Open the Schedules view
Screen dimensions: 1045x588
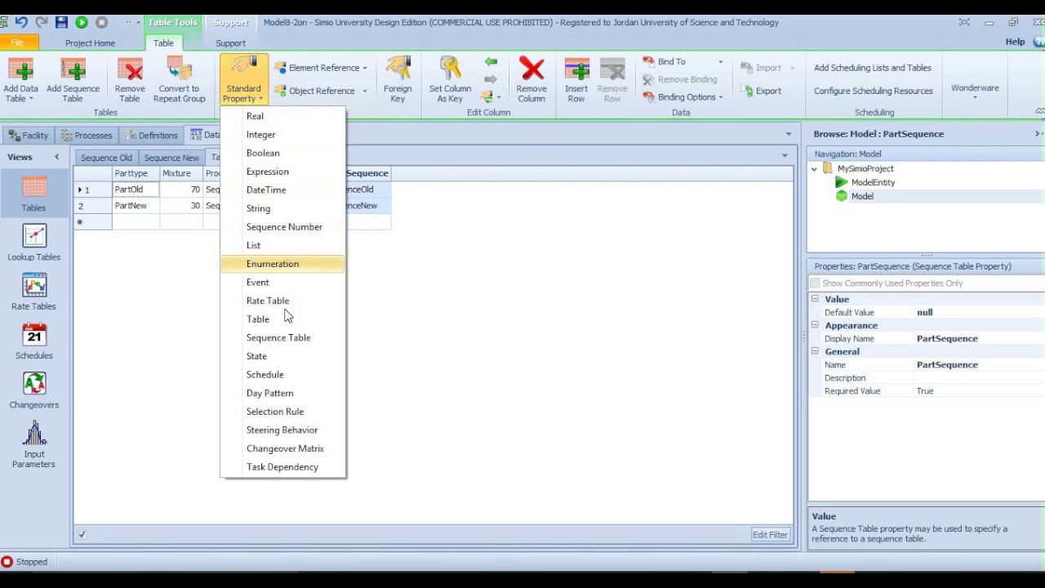(x=33, y=342)
